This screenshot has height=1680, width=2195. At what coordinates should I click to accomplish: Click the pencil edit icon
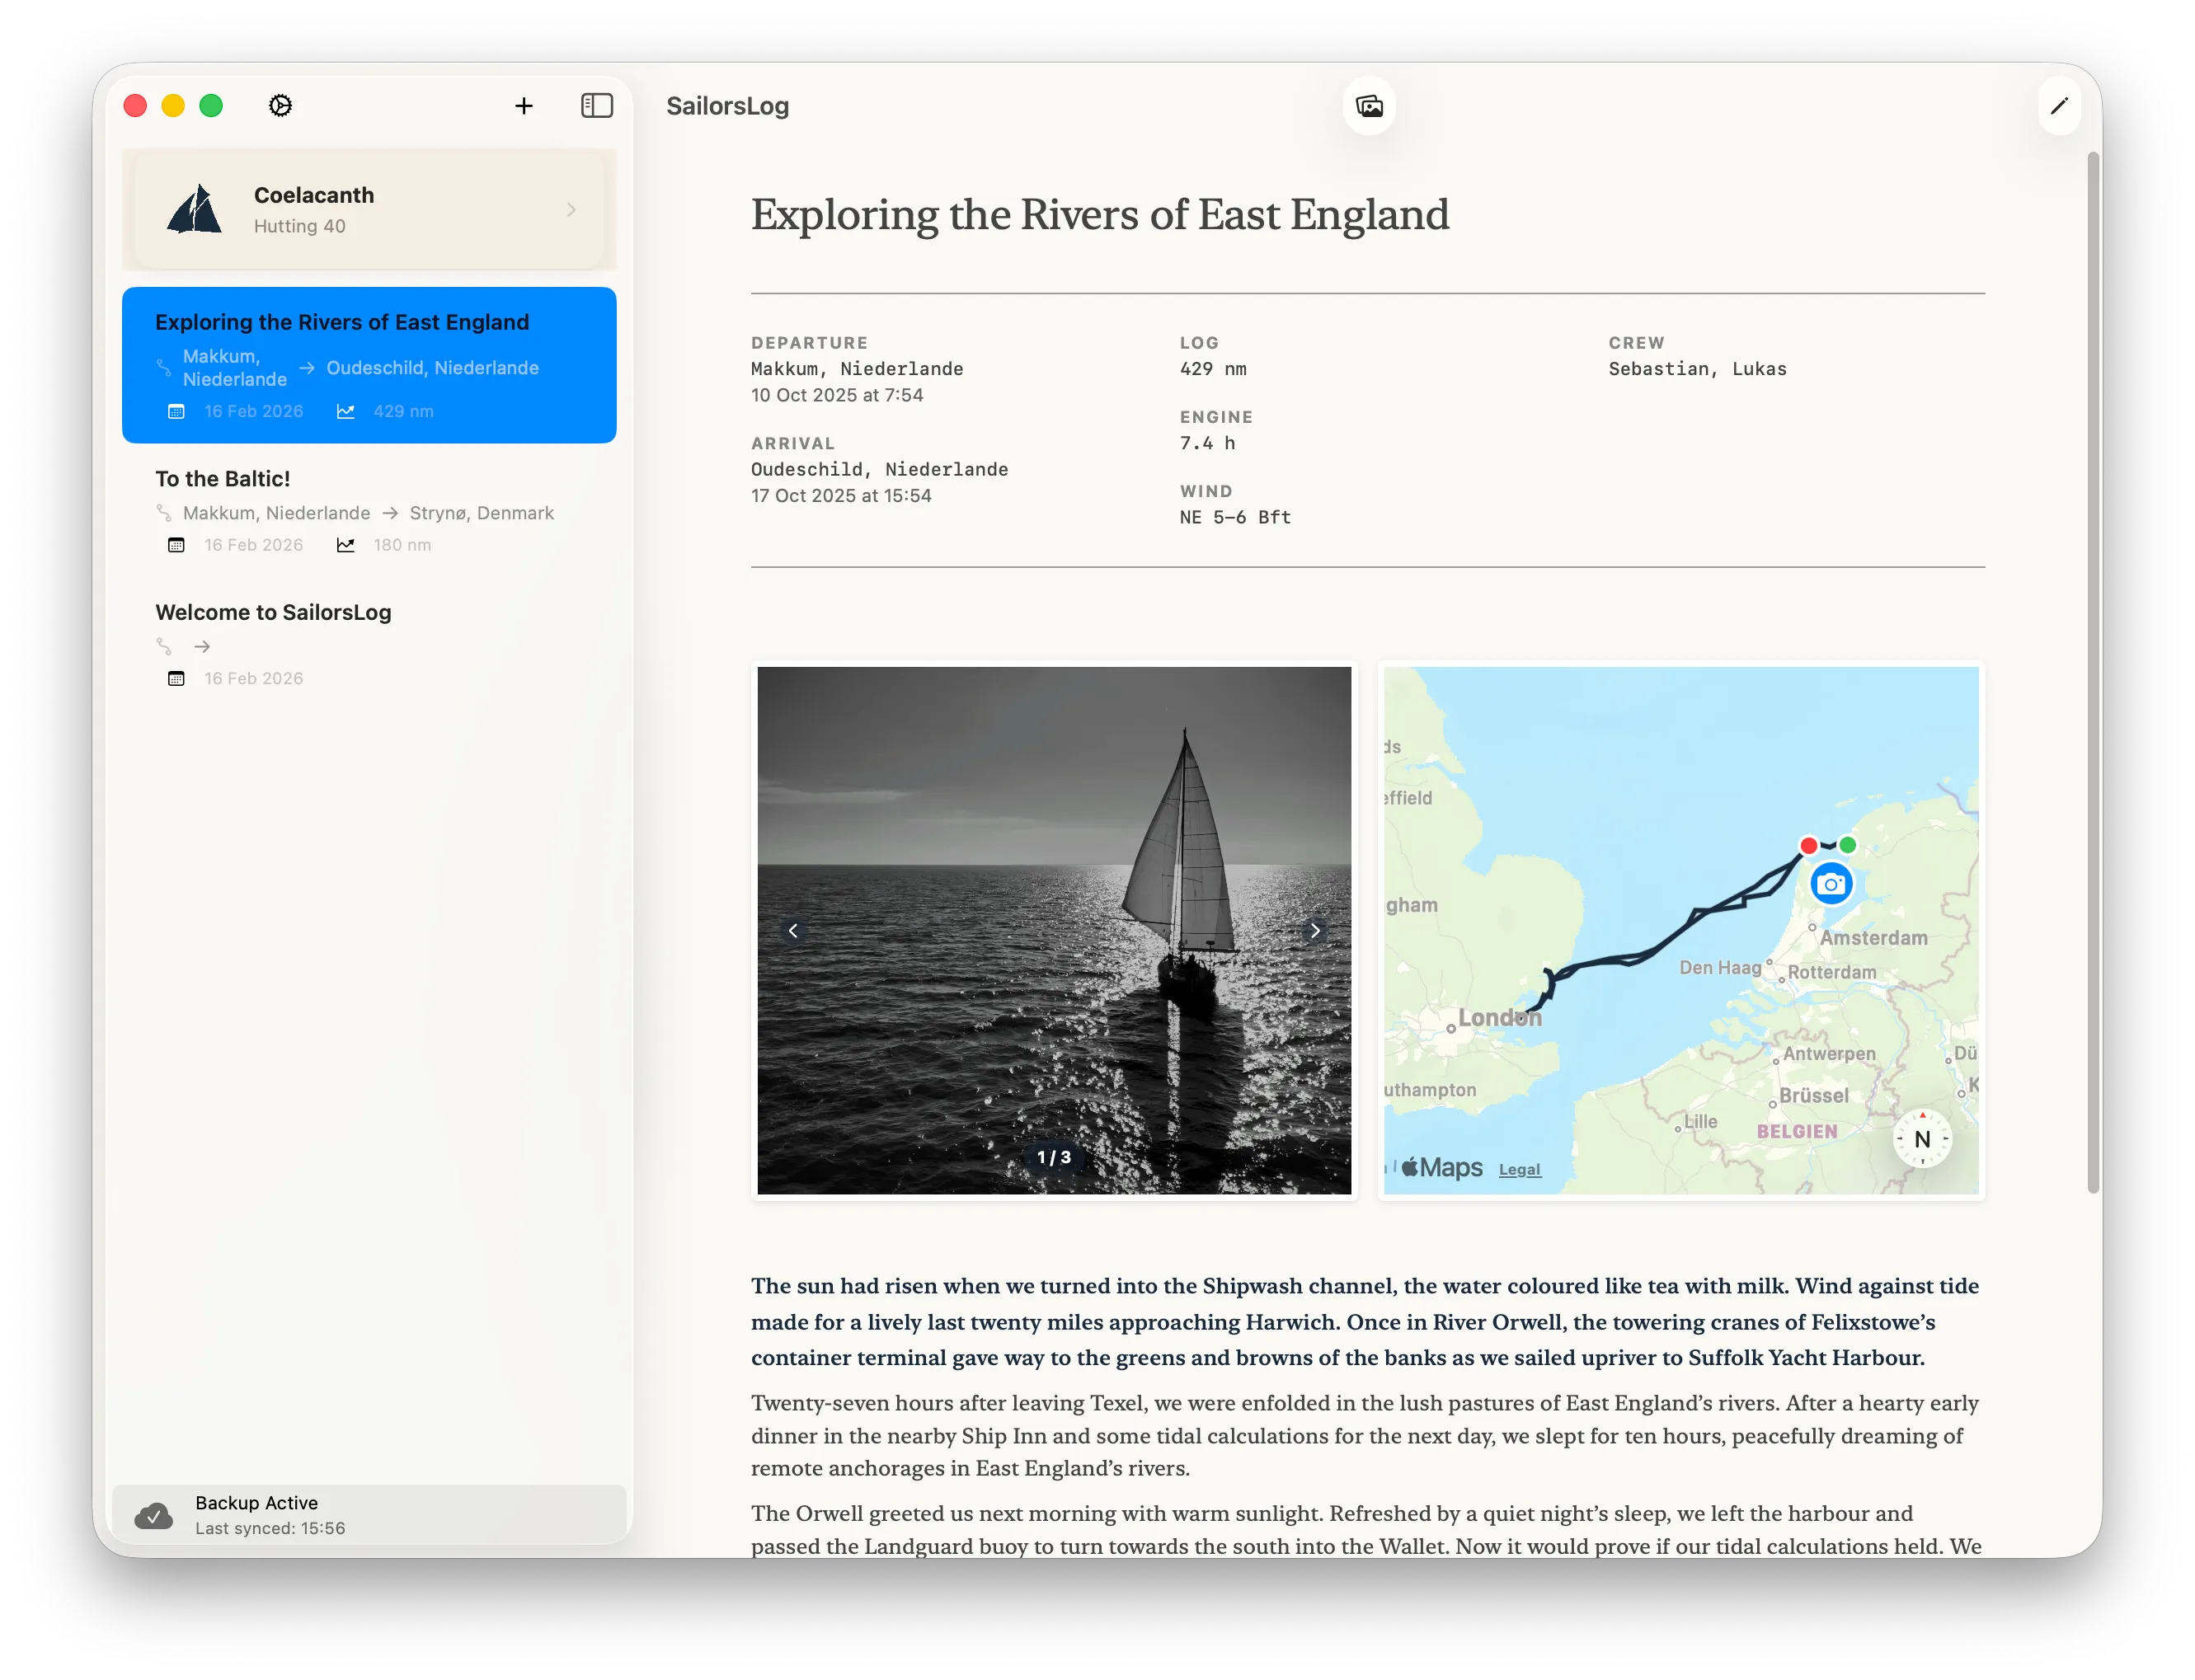(x=2059, y=106)
